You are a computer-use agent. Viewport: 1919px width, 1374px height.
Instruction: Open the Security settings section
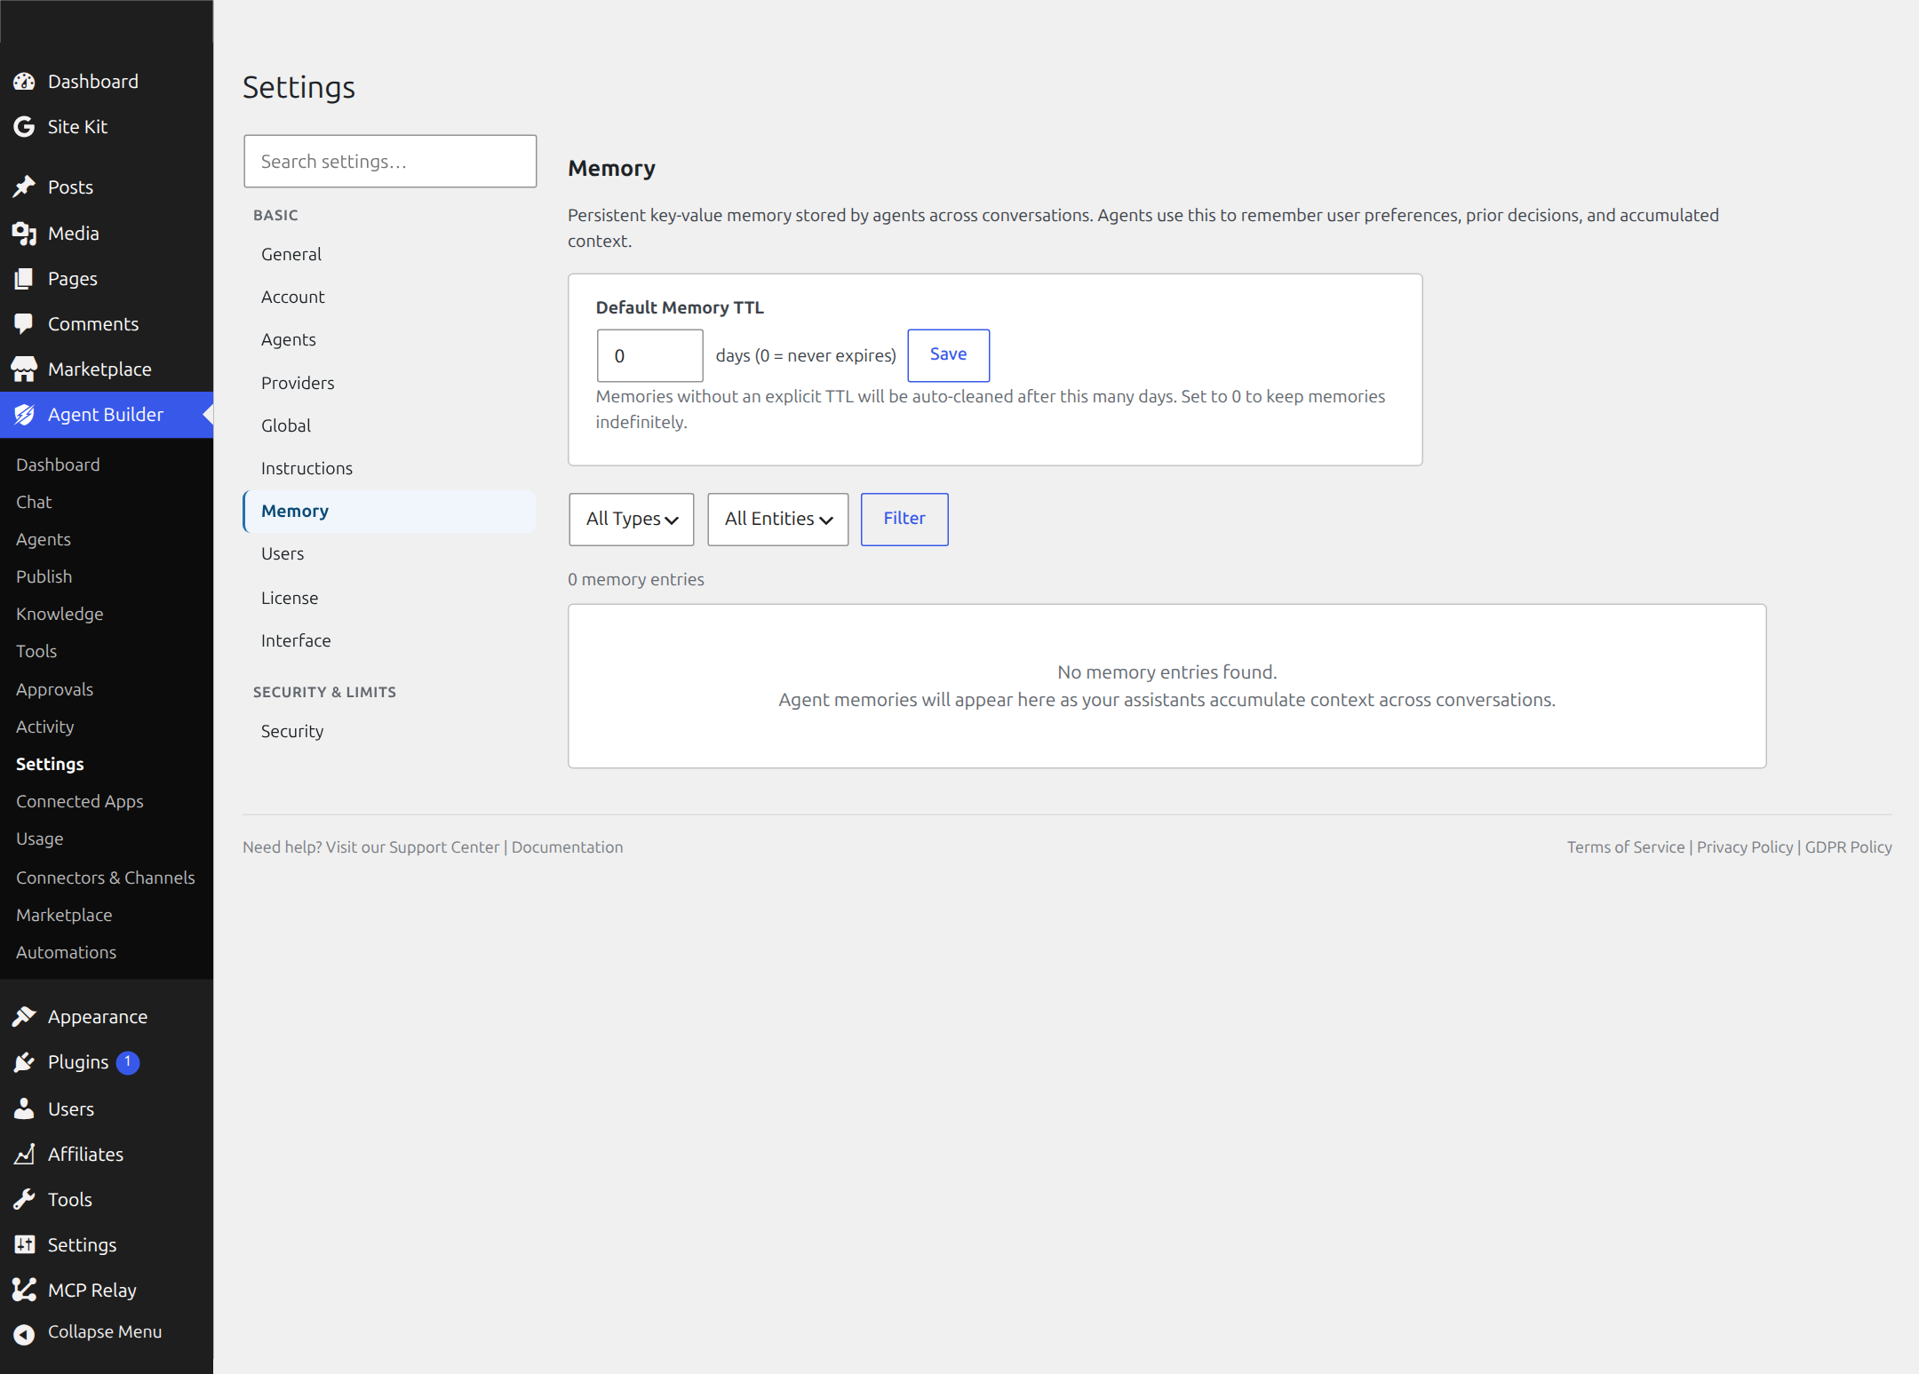[389, 732]
